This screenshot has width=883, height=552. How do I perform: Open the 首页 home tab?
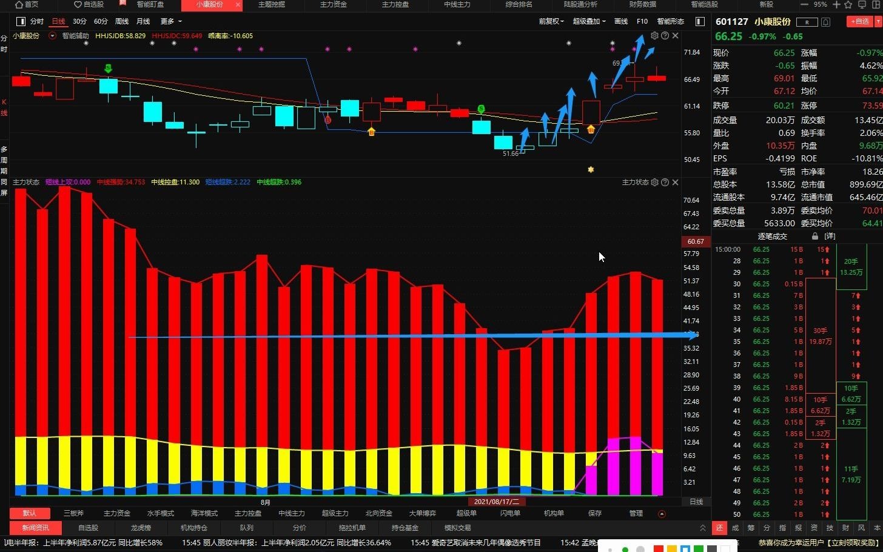[27, 4]
